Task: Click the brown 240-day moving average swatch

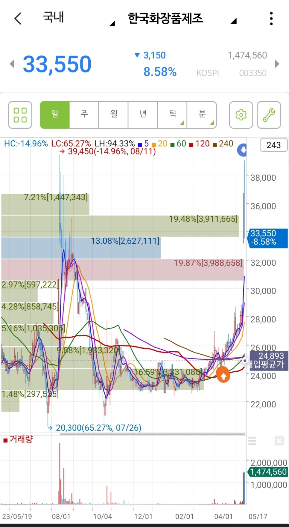Action: tap(215, 145)
